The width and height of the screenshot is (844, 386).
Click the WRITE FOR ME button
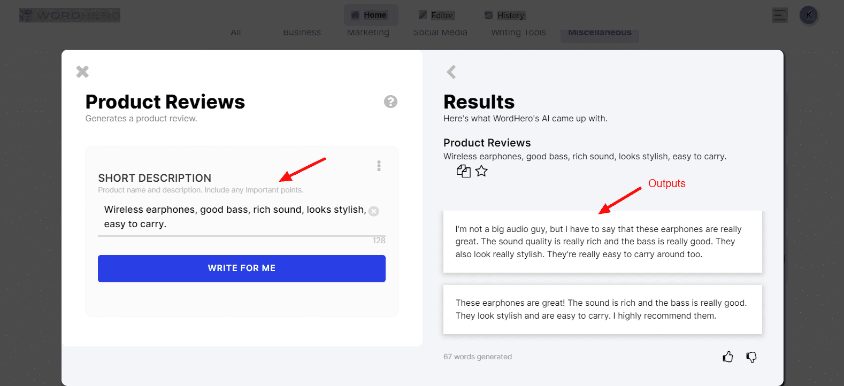click(x=241, y=268)
